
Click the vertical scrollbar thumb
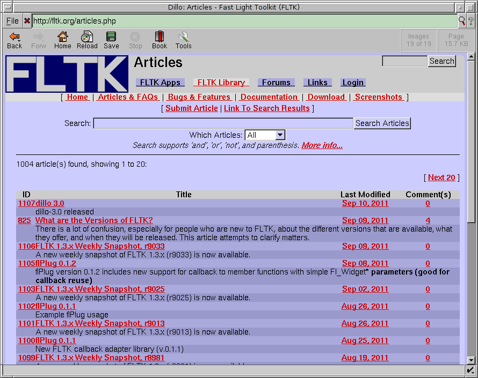point(471,142)
